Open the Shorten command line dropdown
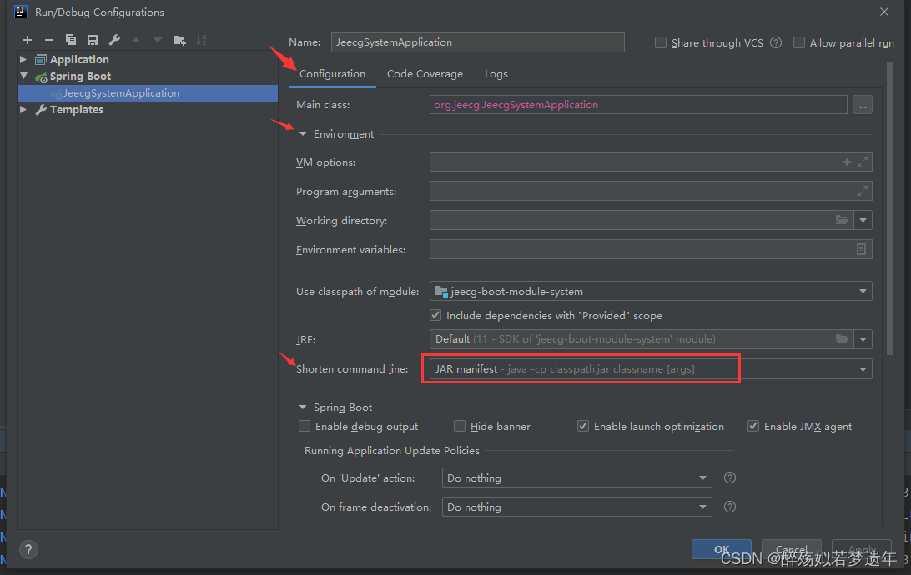The height and width of the screenshot is (575, 911). click(x=863, y=368)
